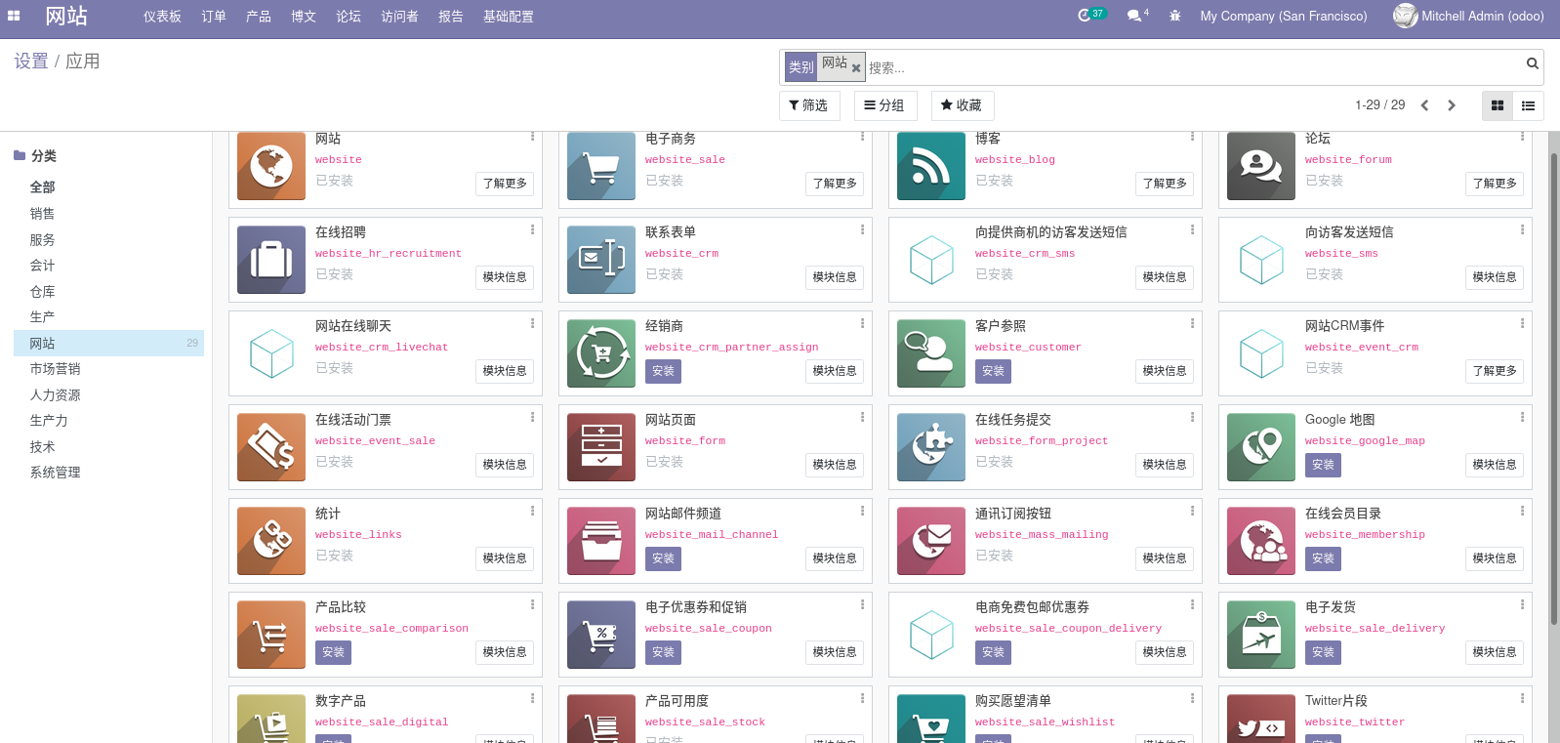
Task: Open the 基础配置 menu
Action: [x=508, y=17]
